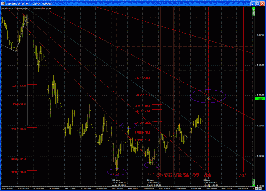266x191 pixels.
Task: Click the 5/12/2008 date label
Action: pos(86,188)
